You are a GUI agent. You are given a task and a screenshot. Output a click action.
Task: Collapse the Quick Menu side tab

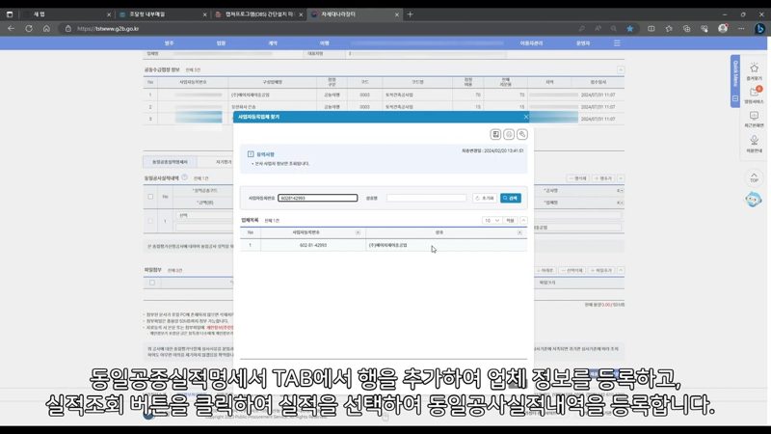(x=735, y=98)
